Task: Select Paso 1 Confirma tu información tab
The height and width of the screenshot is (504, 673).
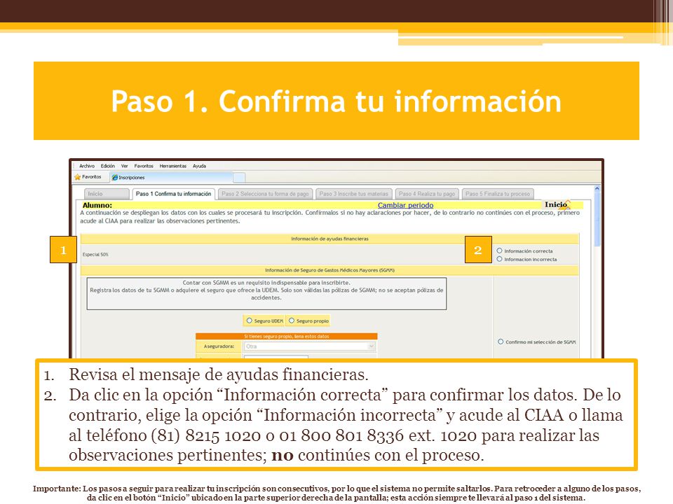Action: tap(173, 194)
